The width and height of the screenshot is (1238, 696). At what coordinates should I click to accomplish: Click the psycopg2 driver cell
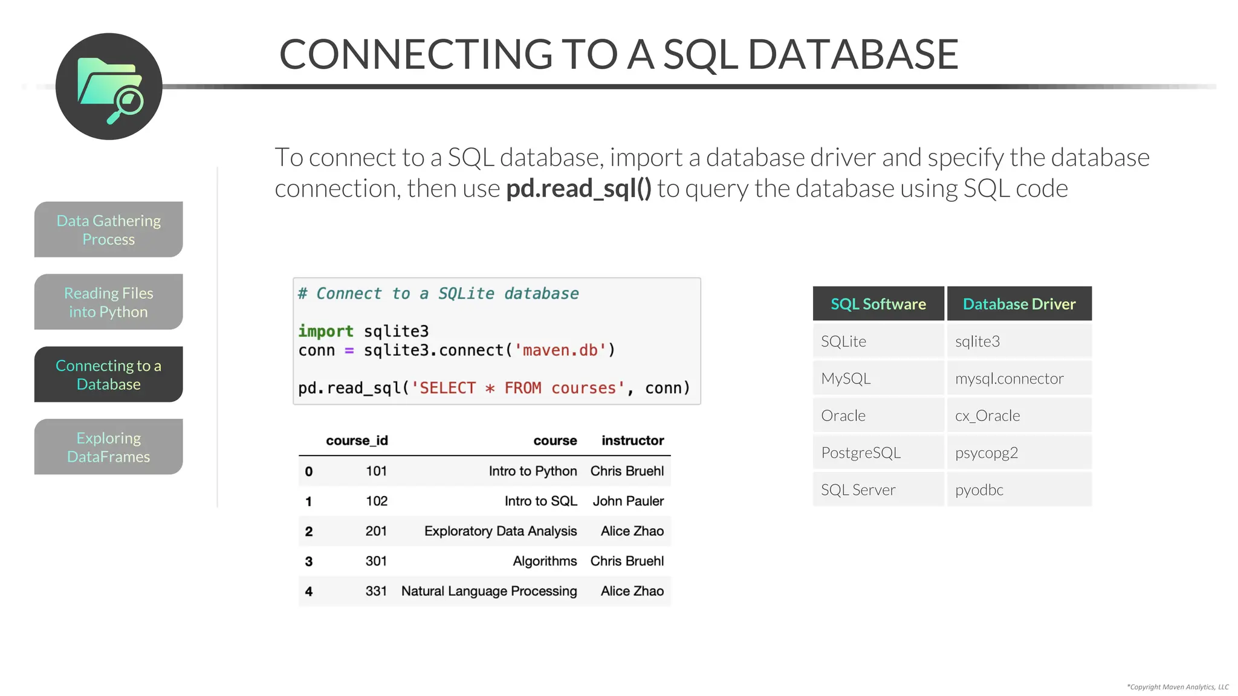tap(1019, 453)
